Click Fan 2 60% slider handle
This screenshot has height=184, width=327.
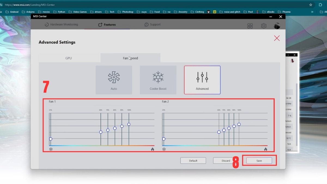(219, 132)
